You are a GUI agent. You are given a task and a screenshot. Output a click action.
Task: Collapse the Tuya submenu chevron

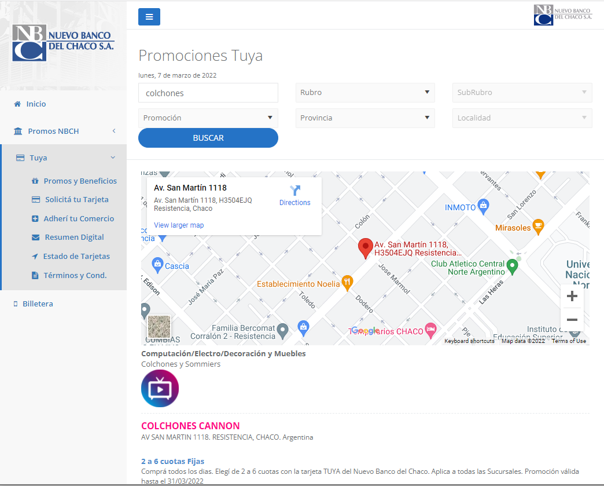tap(113, 158)
